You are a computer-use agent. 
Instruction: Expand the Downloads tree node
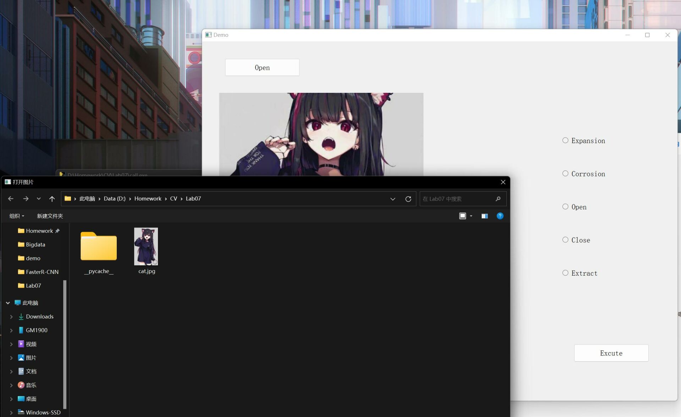click(x=11, y=316)
